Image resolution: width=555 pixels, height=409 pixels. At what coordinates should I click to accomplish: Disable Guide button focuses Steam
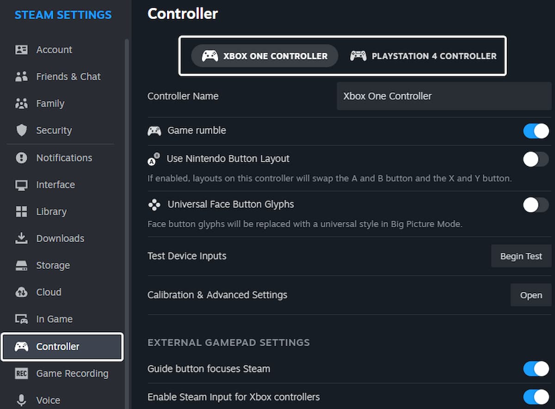coord(536,369)
